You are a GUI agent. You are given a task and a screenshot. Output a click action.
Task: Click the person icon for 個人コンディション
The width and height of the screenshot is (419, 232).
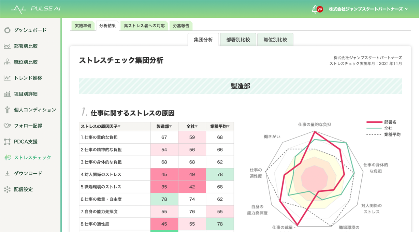pos(7,110)
